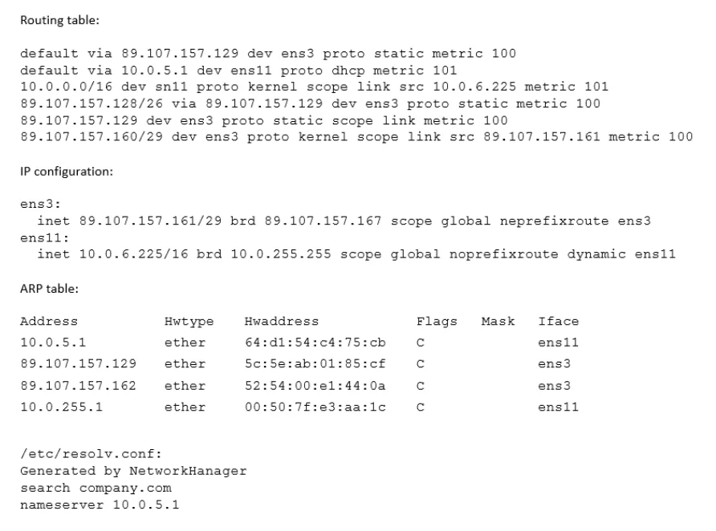The height and width of the screenshot is (531, 716).
Task: Click the 89.107.157.160/29 kernel route line
Action: (356, 137)
